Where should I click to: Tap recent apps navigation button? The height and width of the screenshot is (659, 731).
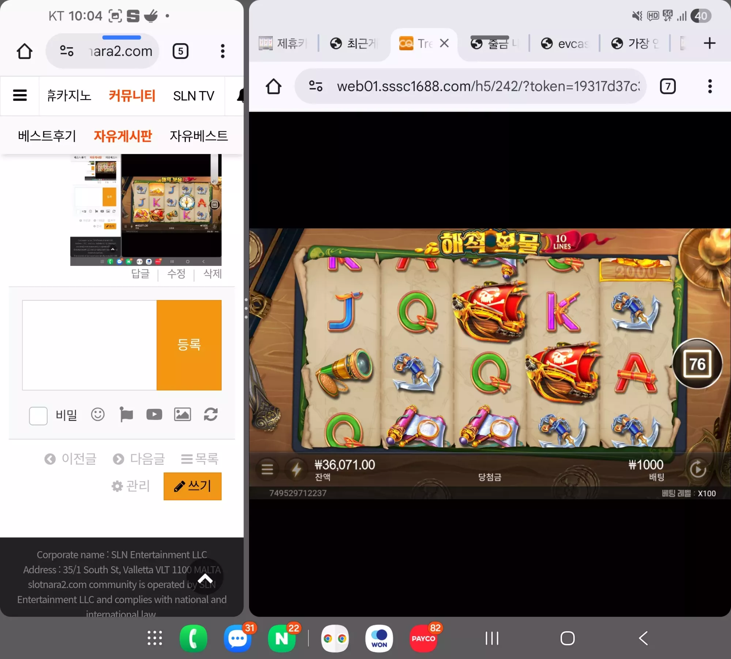pos(492,639)
